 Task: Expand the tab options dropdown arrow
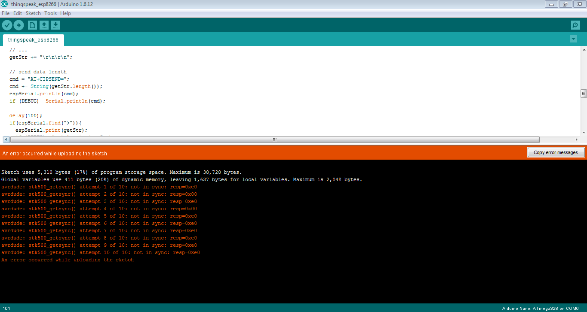573,39
